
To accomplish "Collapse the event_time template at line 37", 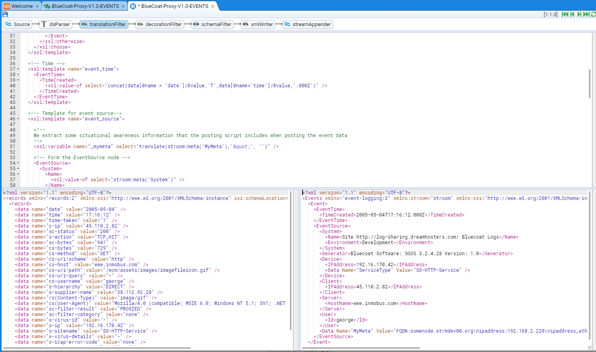I will tap(18, 69).
